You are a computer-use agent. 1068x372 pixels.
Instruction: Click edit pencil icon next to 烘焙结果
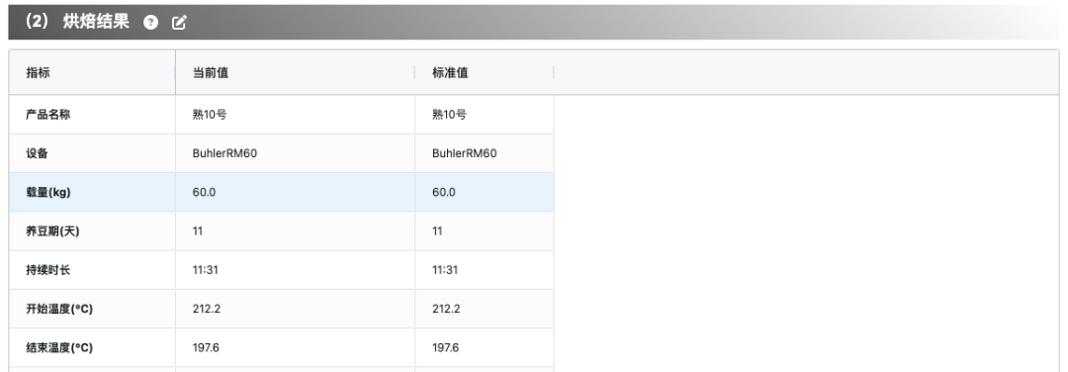(x=179, y=23)
